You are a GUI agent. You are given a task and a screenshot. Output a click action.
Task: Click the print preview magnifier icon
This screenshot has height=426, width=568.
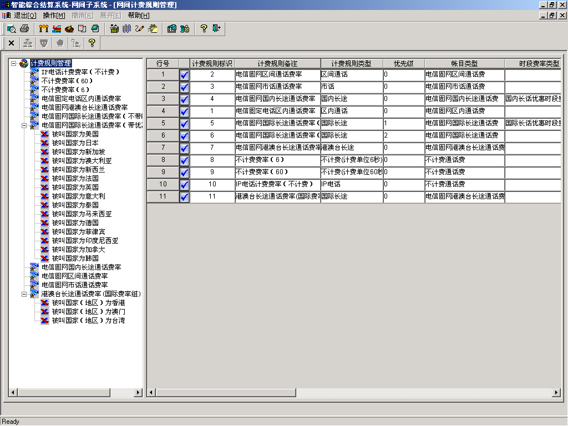click(x=12, y=28)
